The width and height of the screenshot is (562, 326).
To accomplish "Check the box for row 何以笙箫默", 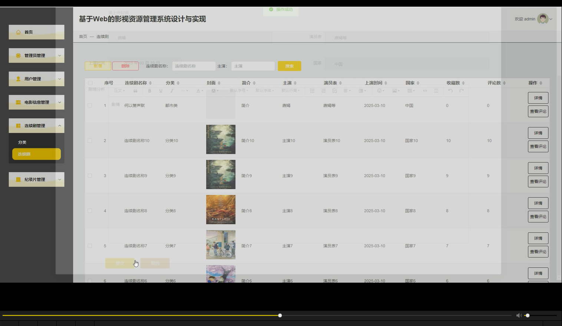I will [x=90, y=106].
